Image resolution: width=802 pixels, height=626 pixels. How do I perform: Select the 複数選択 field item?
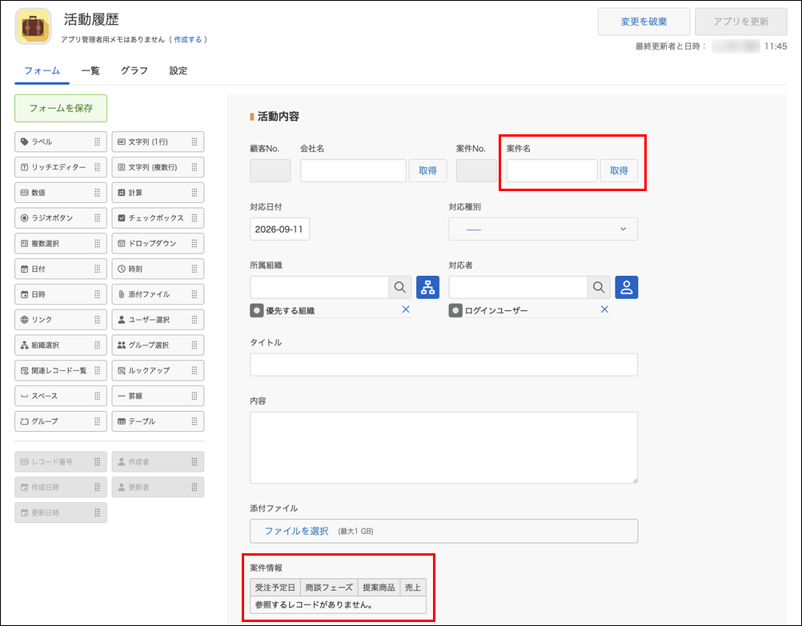click(x=61, y=243)
